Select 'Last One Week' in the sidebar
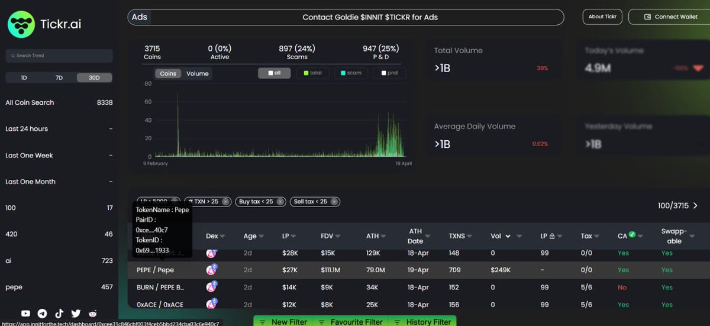 [59, 155]
